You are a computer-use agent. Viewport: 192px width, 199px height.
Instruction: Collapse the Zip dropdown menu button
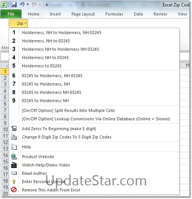(x=19, y=23)
